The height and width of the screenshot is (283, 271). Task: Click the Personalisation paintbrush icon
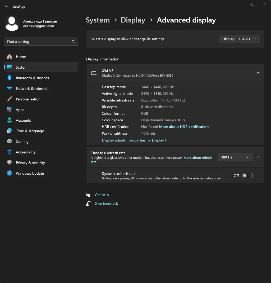point(10,99)
